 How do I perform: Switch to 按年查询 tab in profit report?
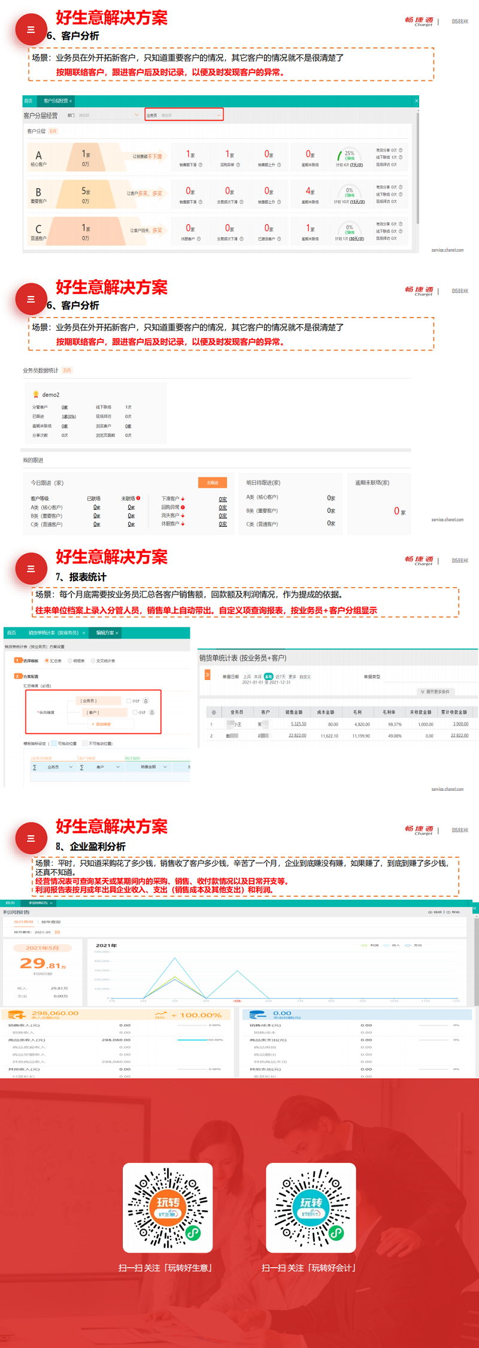pyautogui.click(x=51, y=922)
